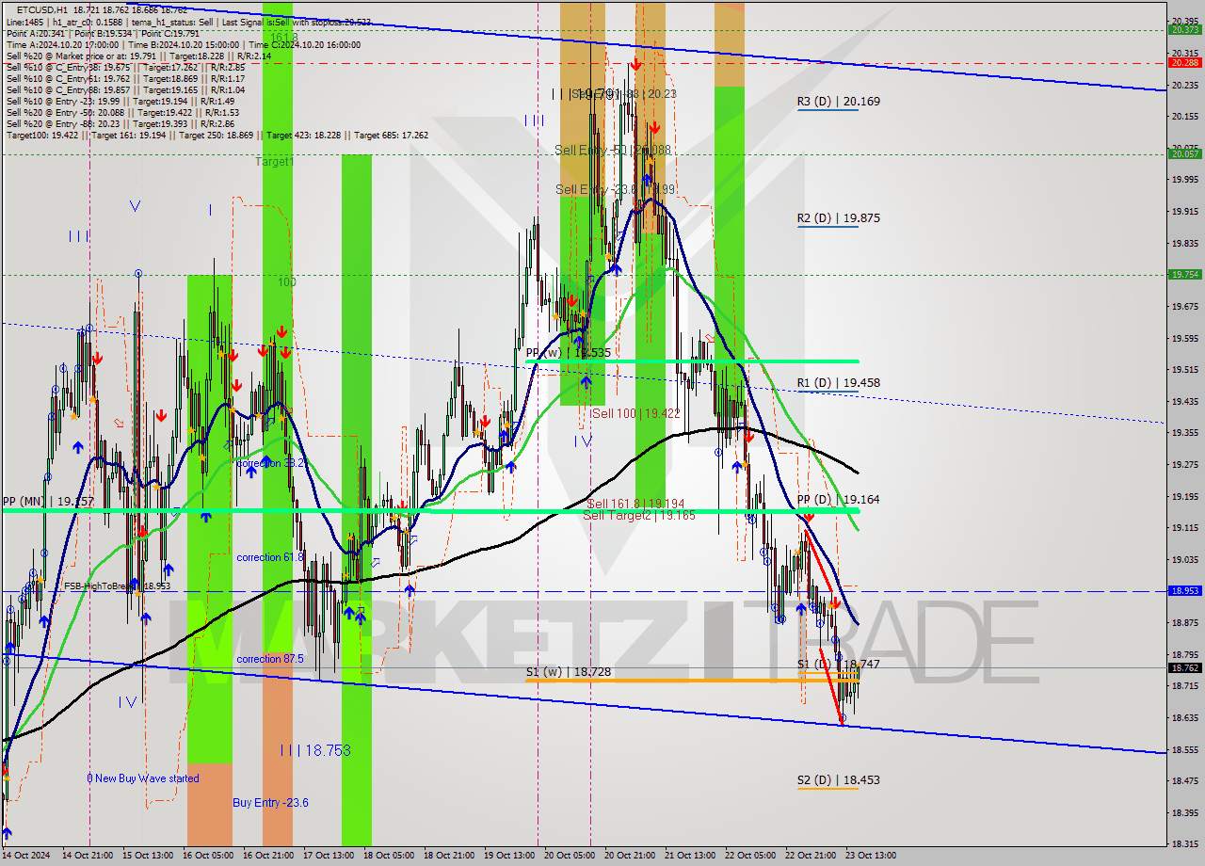Click the 15 Oct 13:00 time label
Image resolution: width=1205 pixels, height=866 pixels.
148,856
